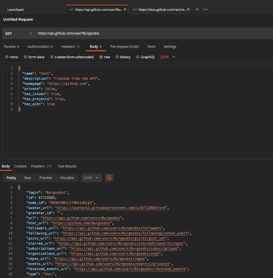The height and width of the screenshot is (278, 273).
Task: Open the gists_url link
Action: pyautogui.click(x=110, y=238)
